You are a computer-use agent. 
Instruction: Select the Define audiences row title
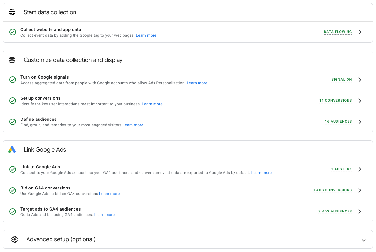click(x=39, y=119)
